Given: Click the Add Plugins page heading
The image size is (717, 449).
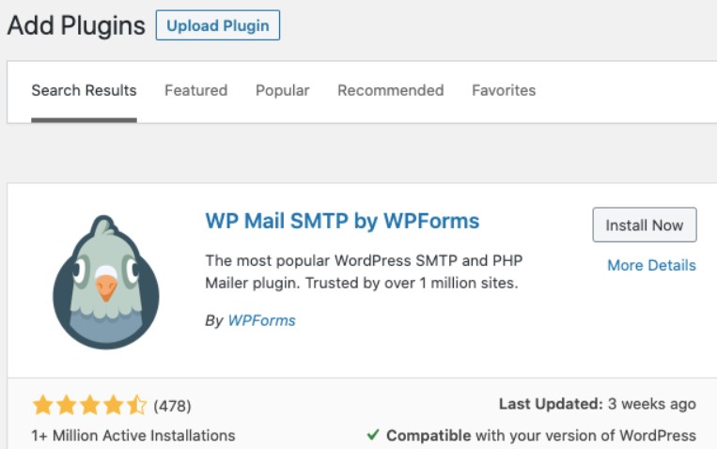Looking at the screenshot, I should tap(76, 25).
